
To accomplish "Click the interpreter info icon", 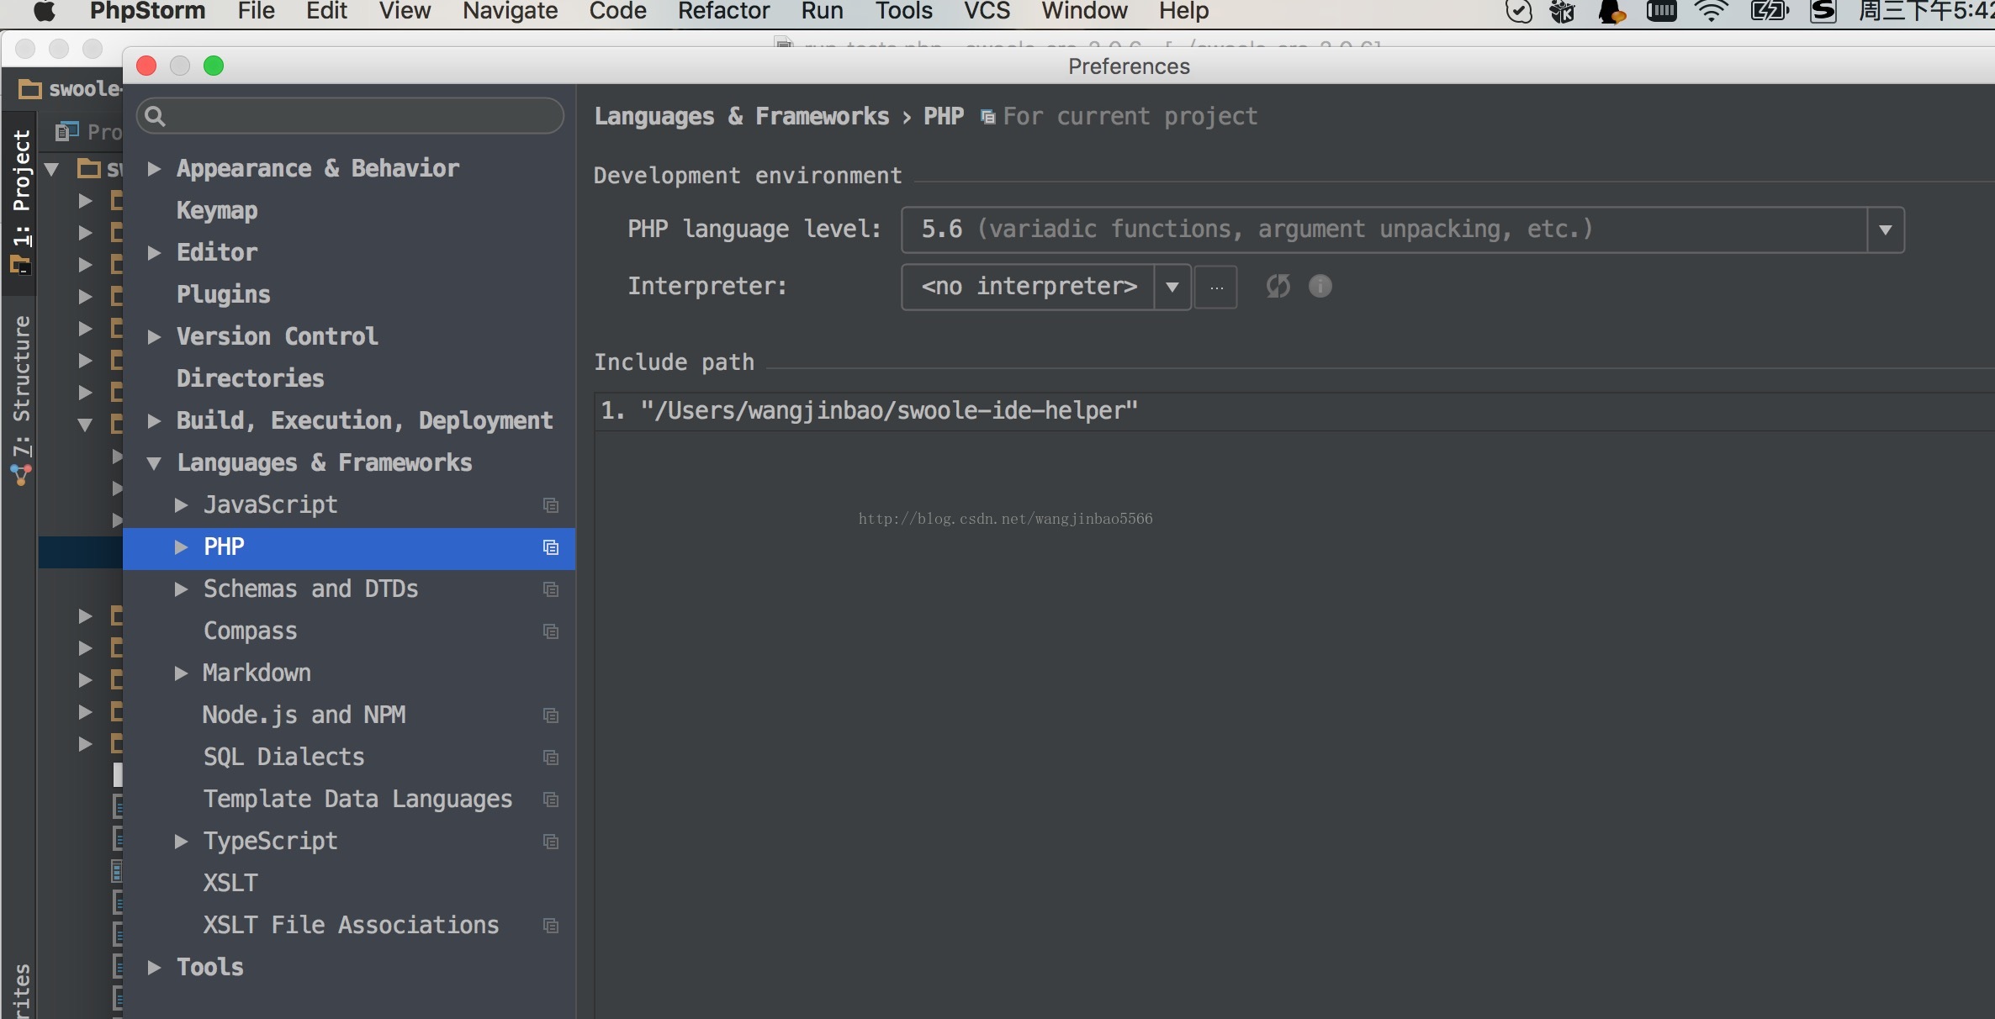I will point(1320,287).
